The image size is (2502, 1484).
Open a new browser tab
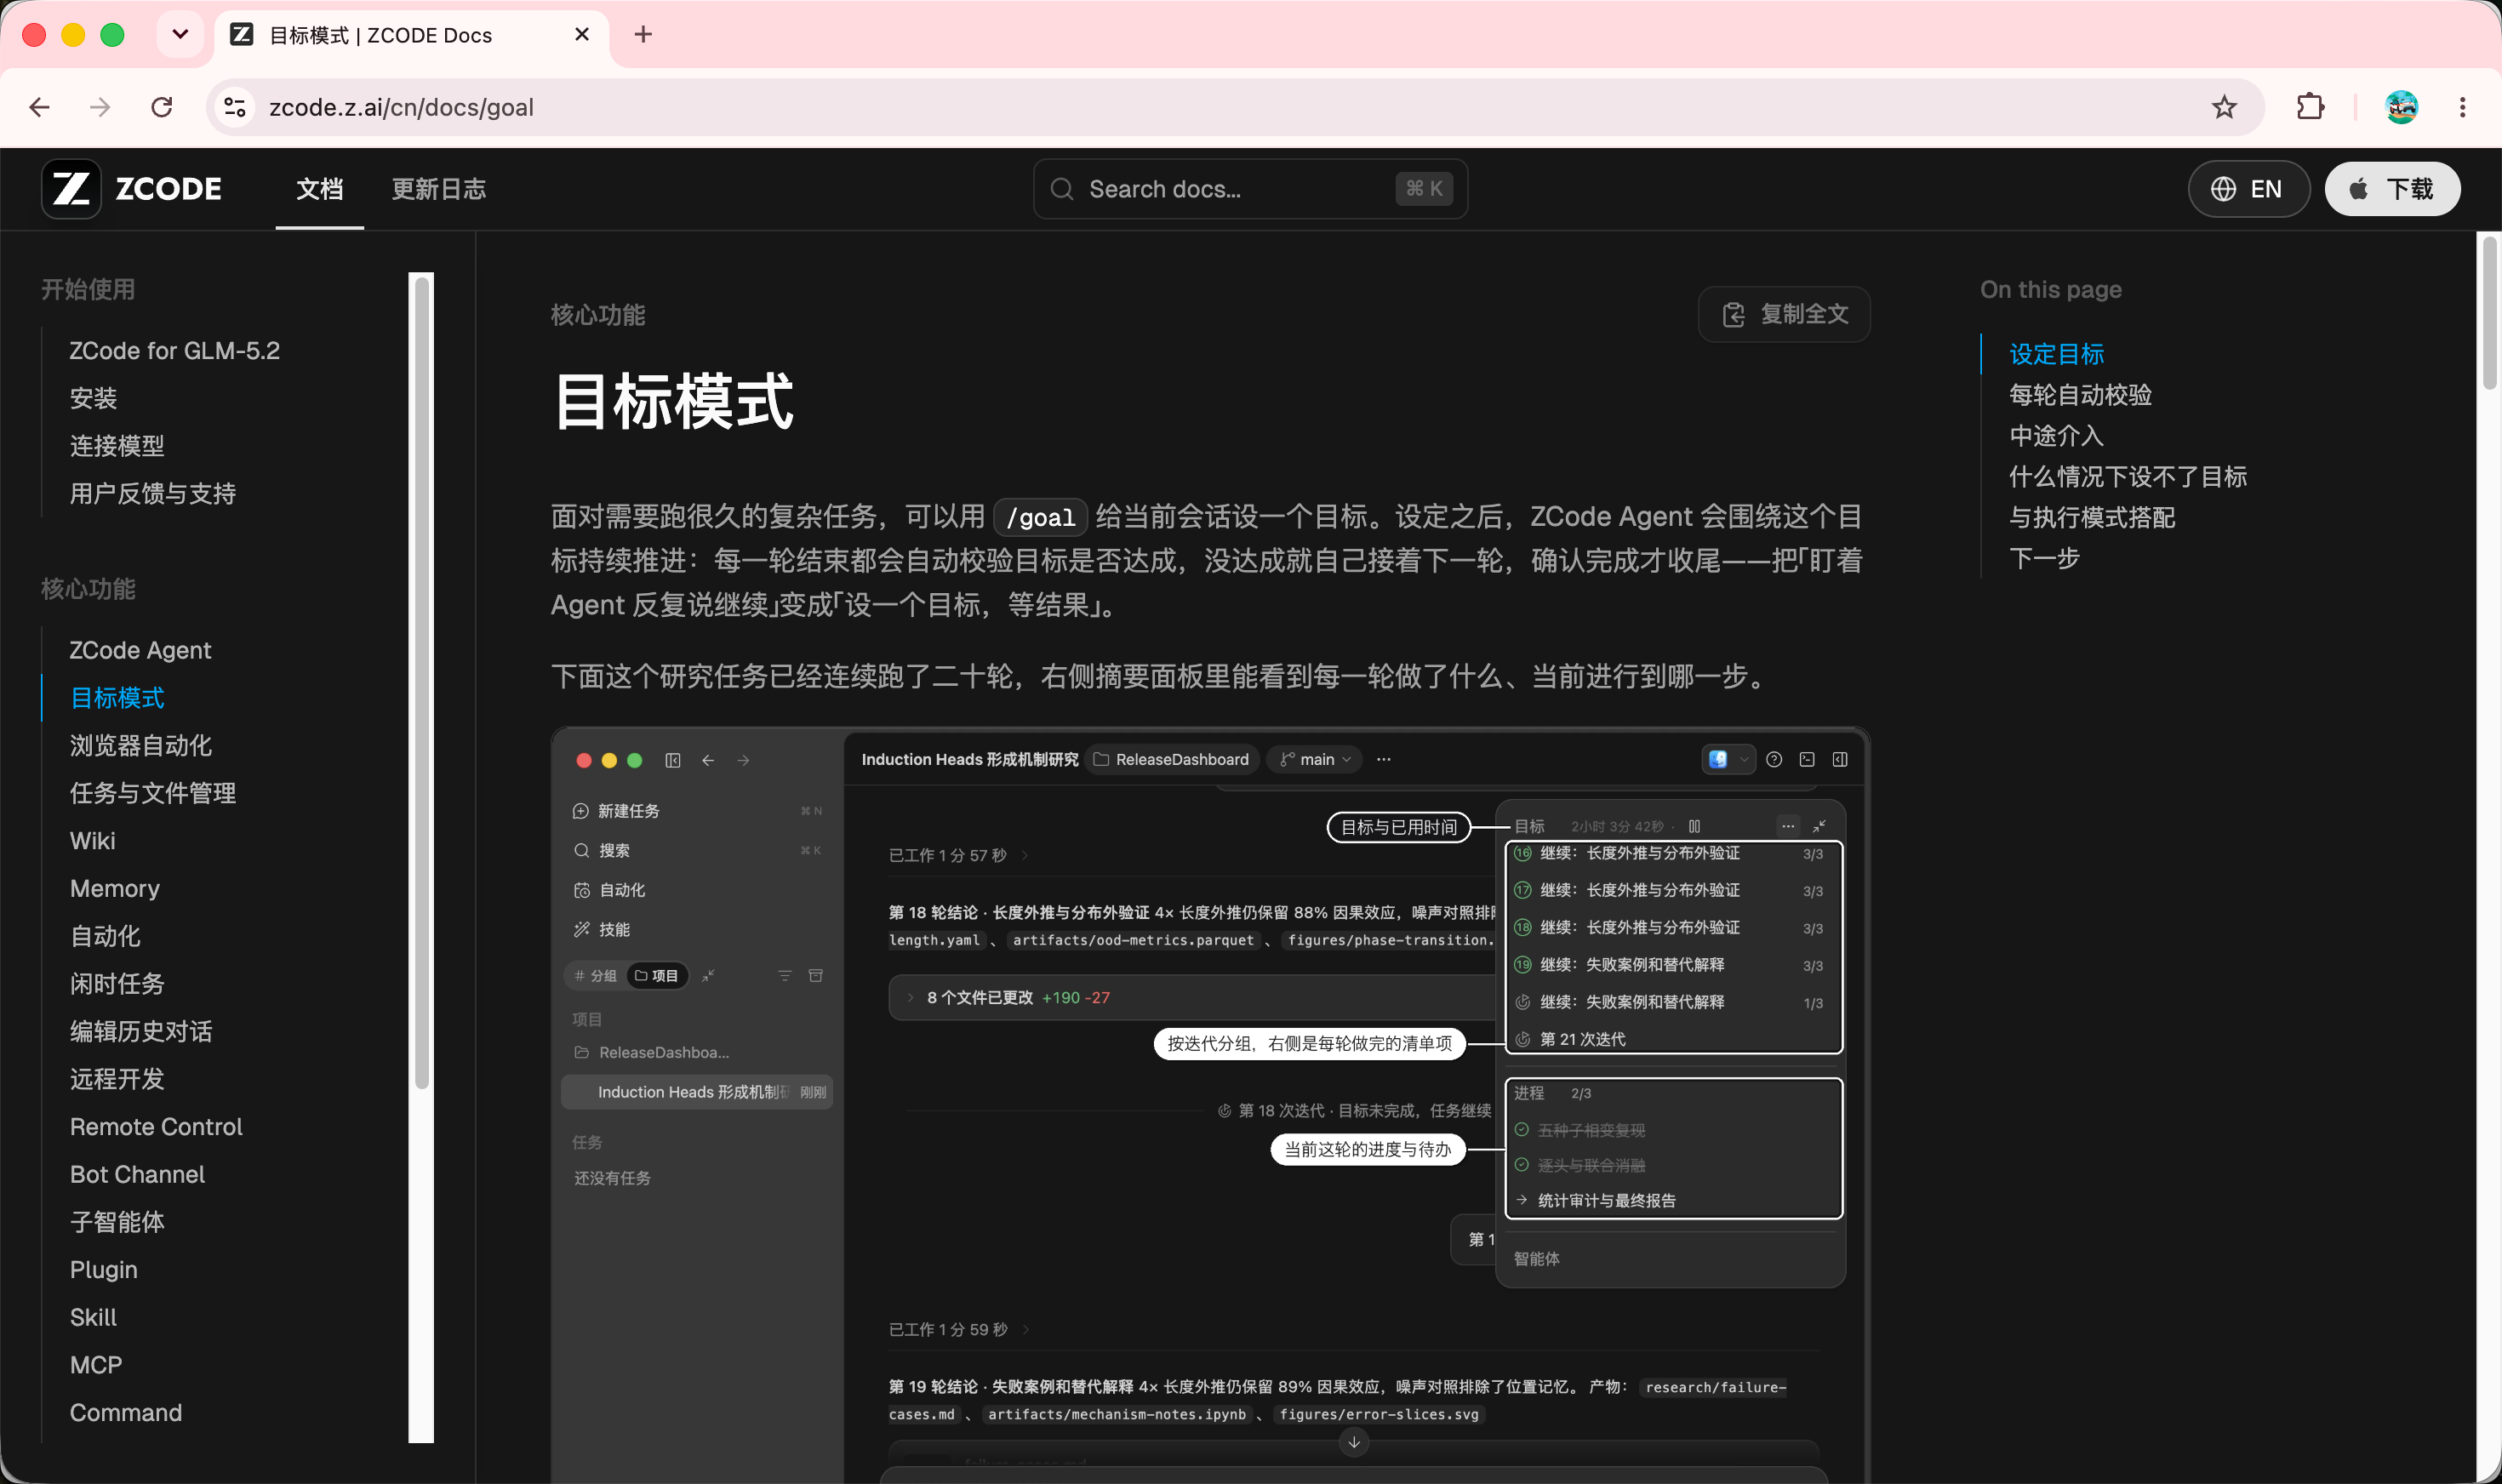643,35
